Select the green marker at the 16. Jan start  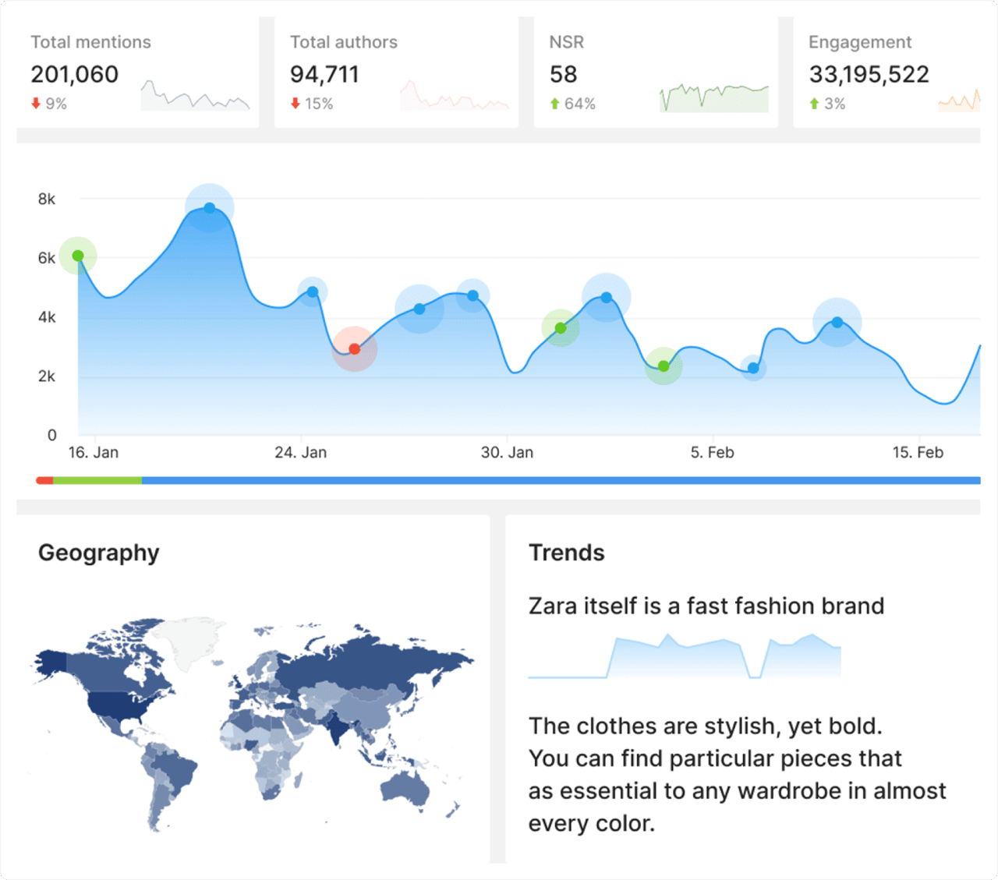(x=78, y=256)
